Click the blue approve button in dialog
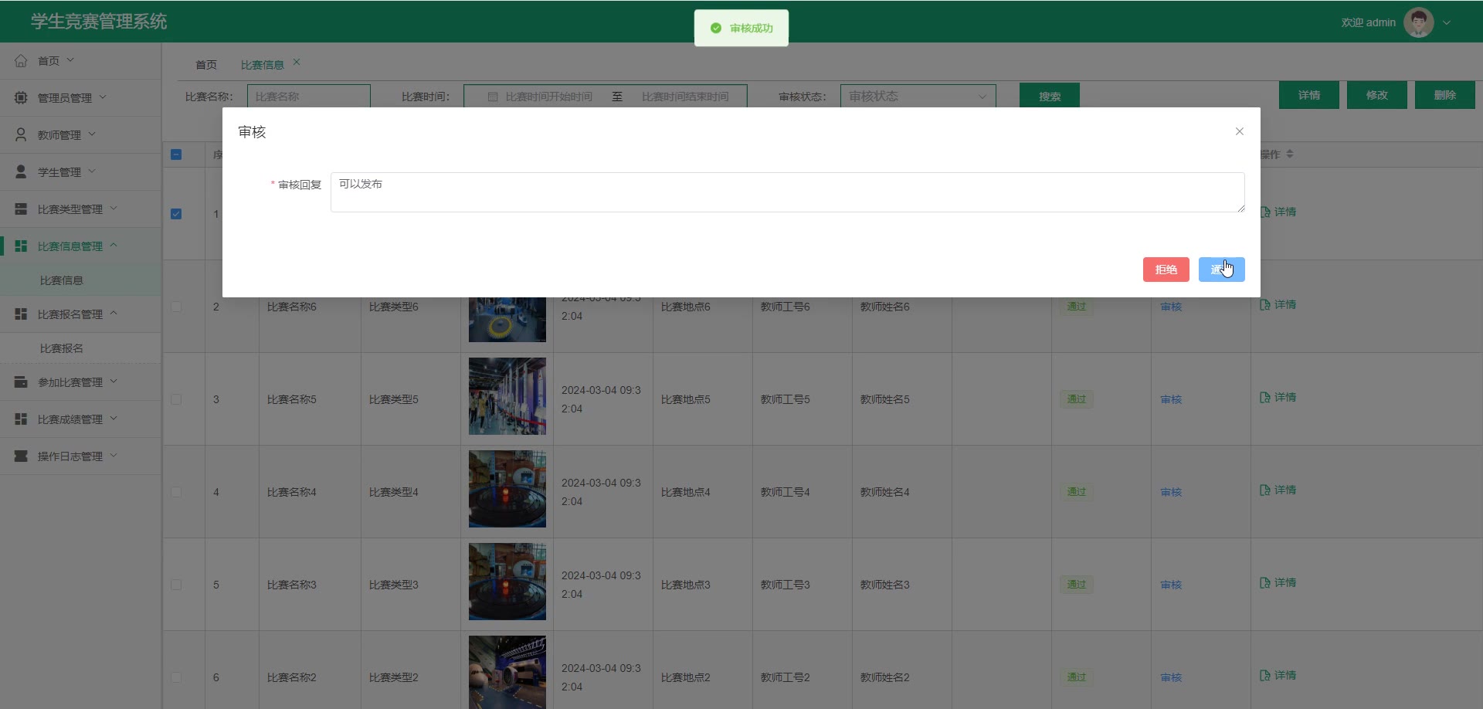This screenshot has width=1483, height=709. pos(1222,270)
